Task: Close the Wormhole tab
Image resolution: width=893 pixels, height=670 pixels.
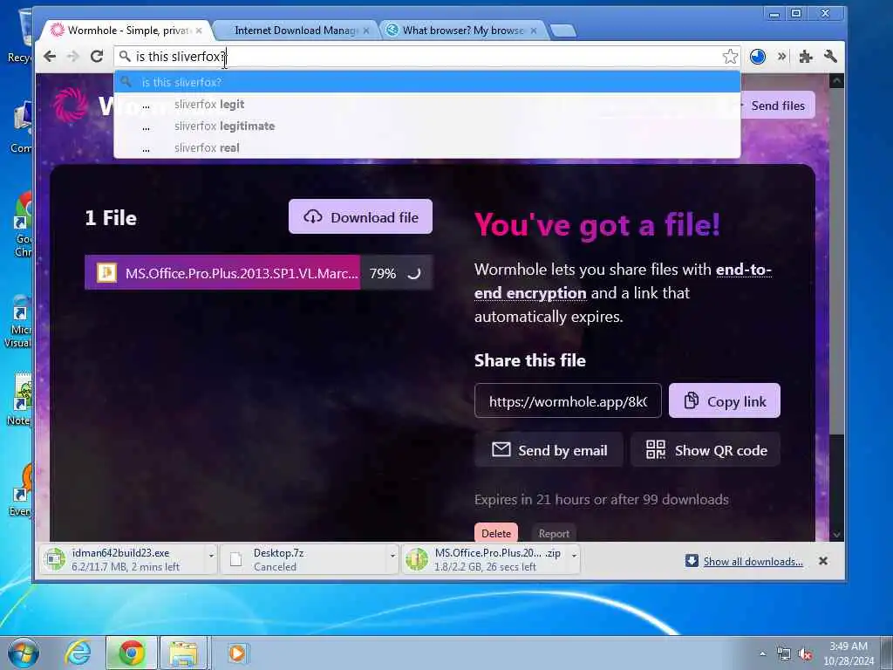Action: (199, 31)
